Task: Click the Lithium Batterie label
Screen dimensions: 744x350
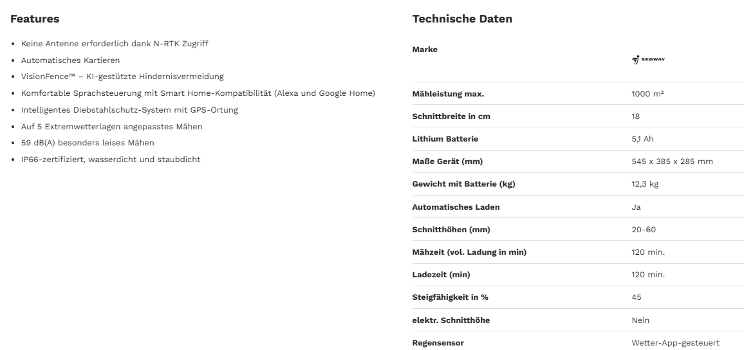Action: pos(445,139)
